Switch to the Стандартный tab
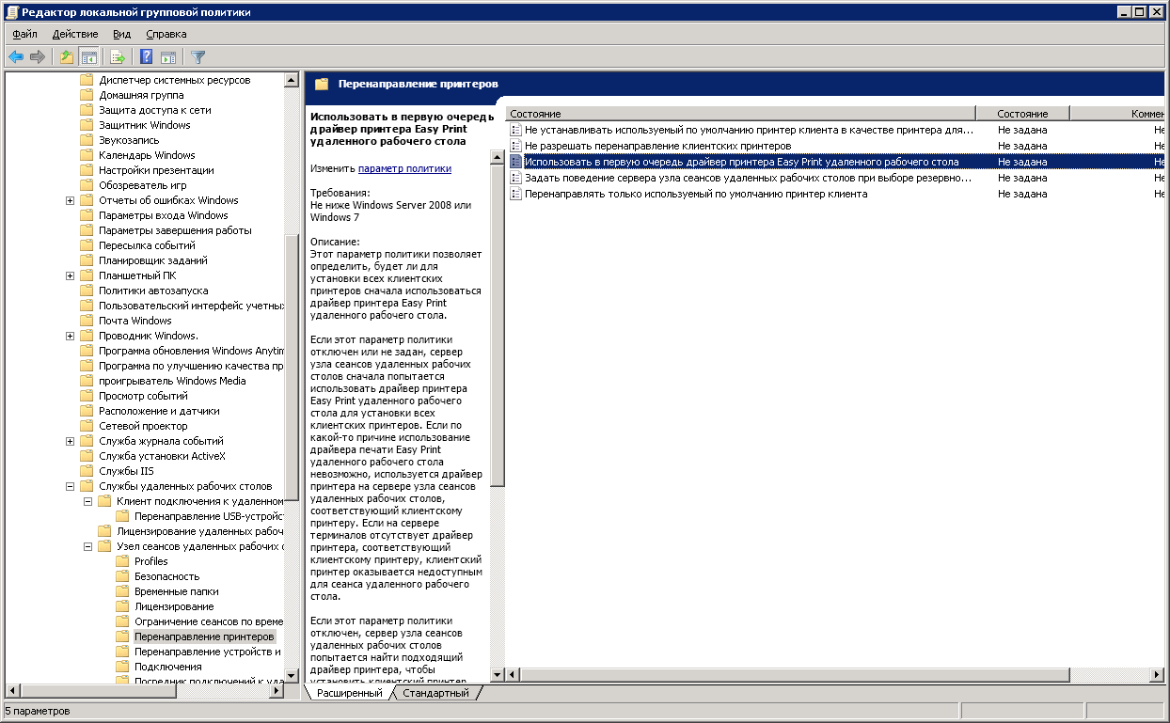The image size is (1170, 723). (435, 693)
